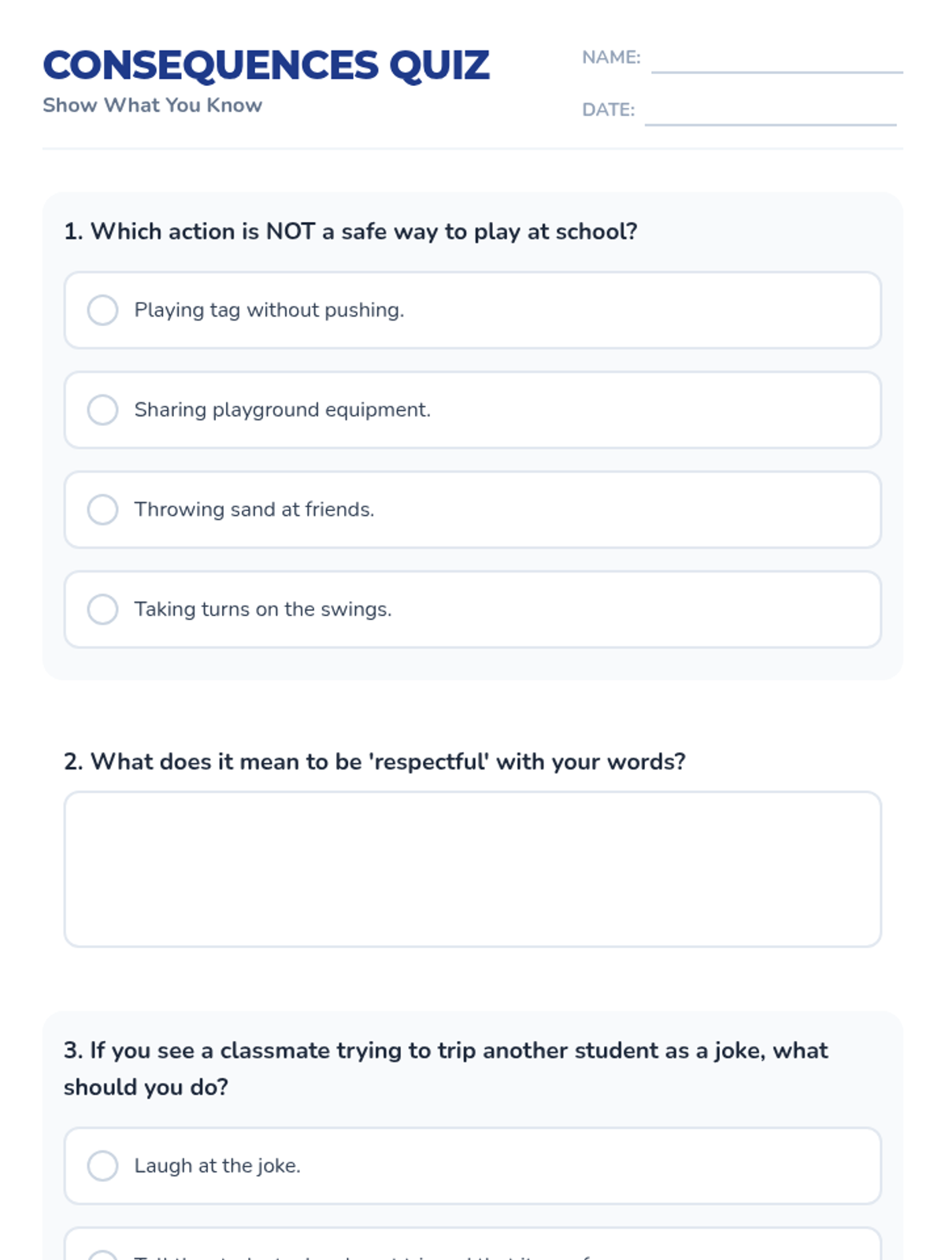Choose the 'Sharing playground equipment' radio circle
The height and width of the screenshot is (1260, 945).
click(x=102, y=409)
